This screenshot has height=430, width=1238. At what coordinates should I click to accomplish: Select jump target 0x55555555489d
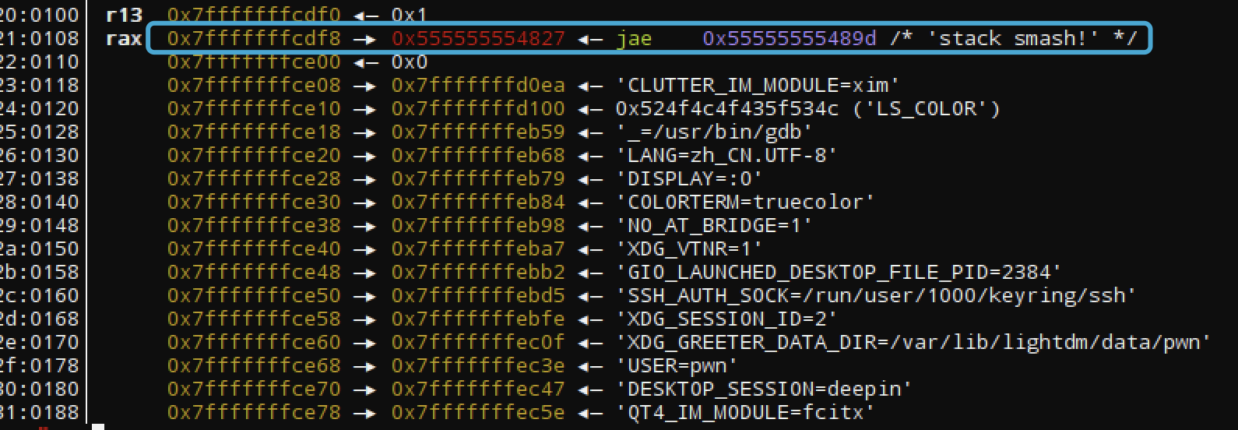(789, 38)
